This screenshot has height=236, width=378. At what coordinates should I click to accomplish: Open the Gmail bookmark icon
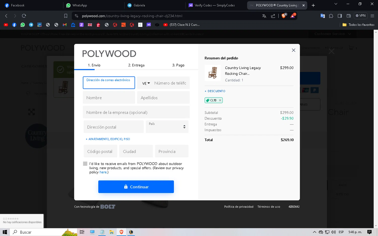pyautogui.click(x=65, y=25)
